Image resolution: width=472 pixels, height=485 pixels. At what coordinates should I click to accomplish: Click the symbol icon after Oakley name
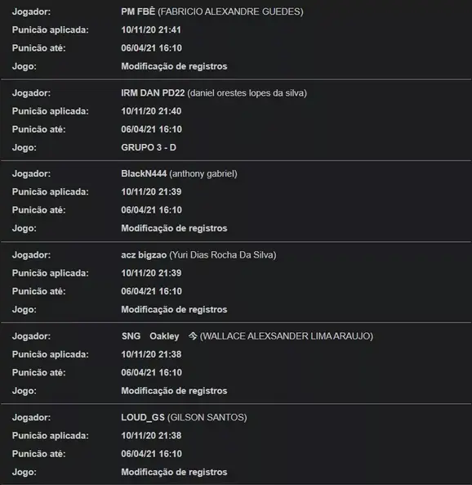click(x=193, y=336)
